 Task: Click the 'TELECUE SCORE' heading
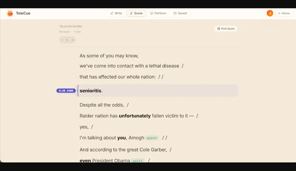[x=71, y=26]
